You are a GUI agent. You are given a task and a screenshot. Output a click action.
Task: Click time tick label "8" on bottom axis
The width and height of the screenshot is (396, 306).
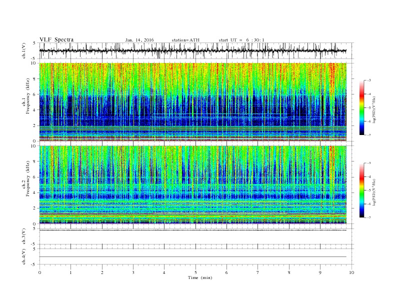pos(289,272)
